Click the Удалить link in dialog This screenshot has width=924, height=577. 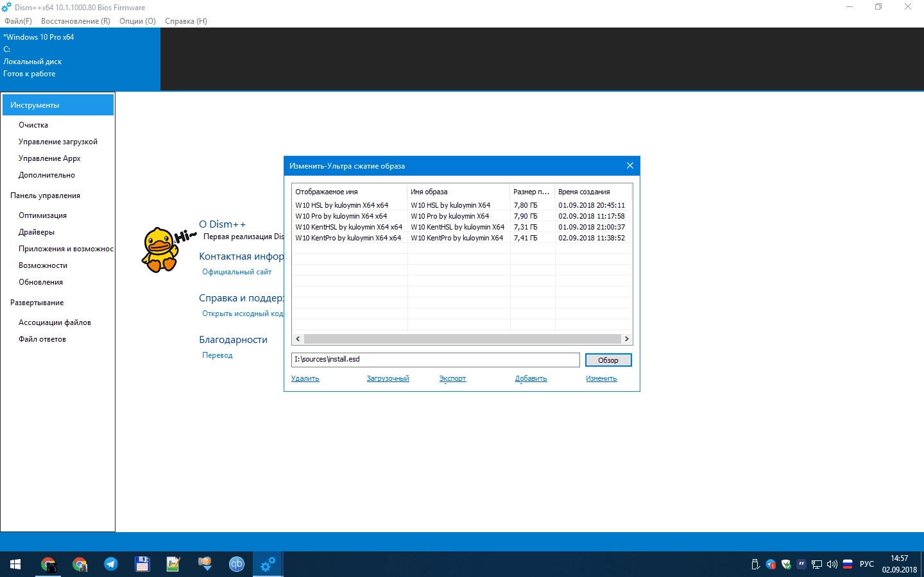point(305,378)
